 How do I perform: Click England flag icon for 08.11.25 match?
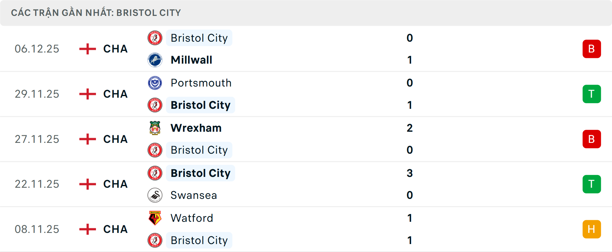coord(88,229)
